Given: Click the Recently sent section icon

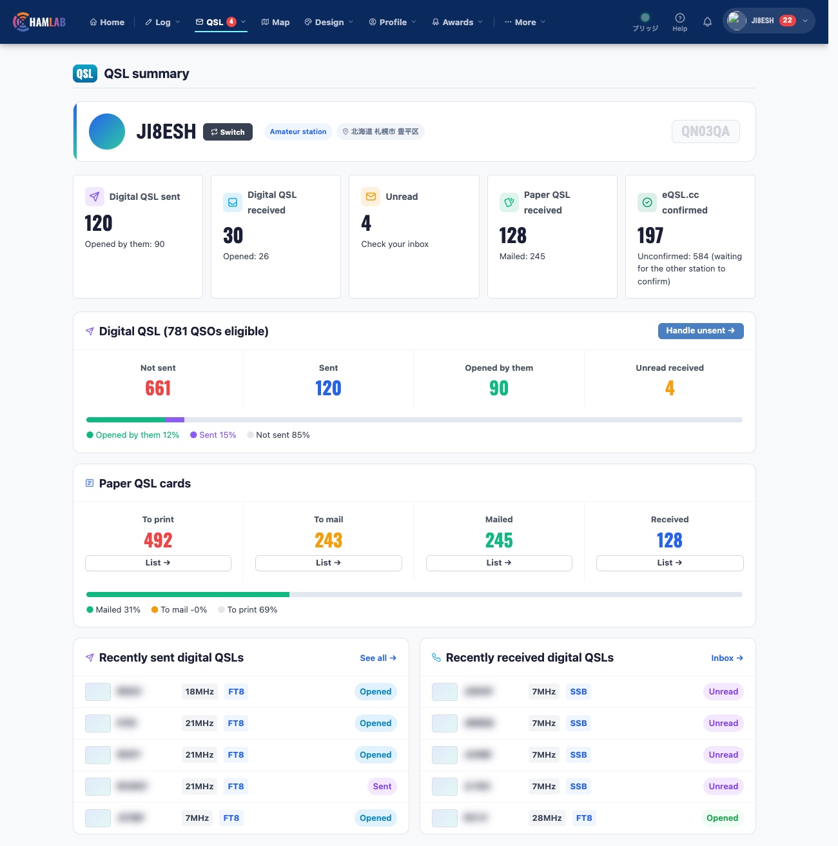Looking at the screenshot, I should pos(90,658).
